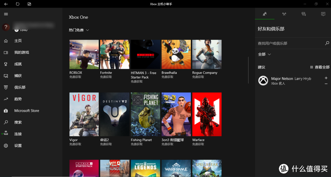Viewport: 331px width, 177px height.
Task: Expand the 热门免费 filter dropdown
Action: pyautogui.click(x=79, y=30)
